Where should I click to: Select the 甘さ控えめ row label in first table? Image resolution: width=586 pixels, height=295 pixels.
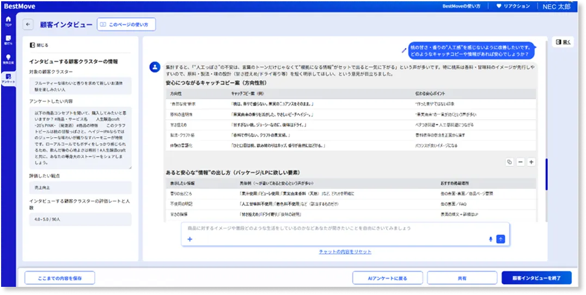click(179, 125)
